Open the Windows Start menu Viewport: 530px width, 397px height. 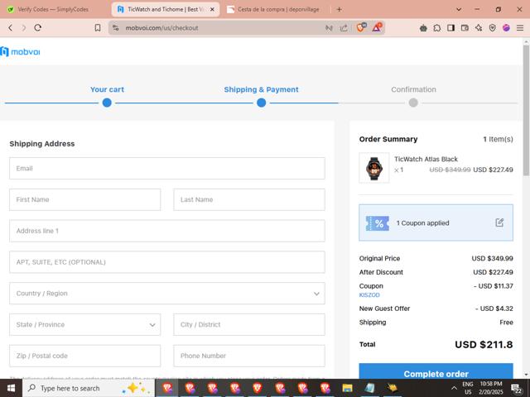tap(11, 388)
